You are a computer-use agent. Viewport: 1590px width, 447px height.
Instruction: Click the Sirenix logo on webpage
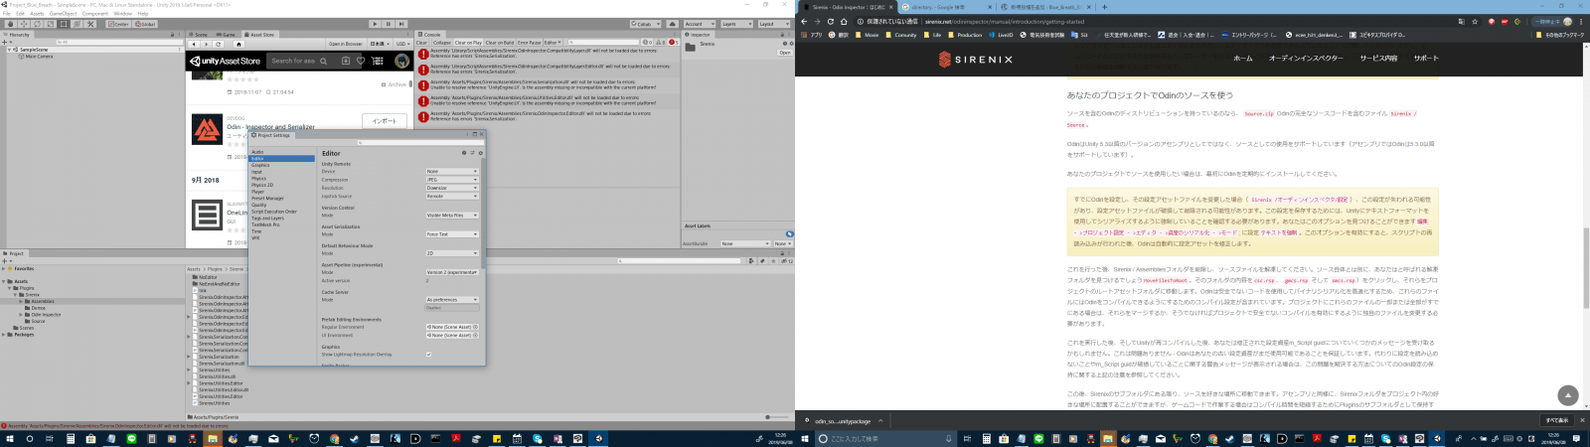click(x=976, y=60)
